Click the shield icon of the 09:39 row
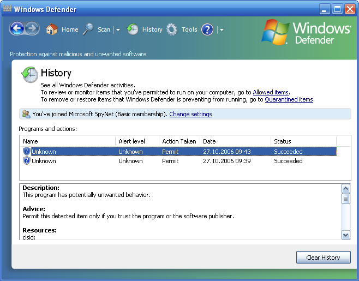The width and height of the screenshot is (359, 281). (27, 160)
